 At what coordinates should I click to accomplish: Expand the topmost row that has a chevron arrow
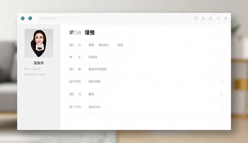click(146, 69)
